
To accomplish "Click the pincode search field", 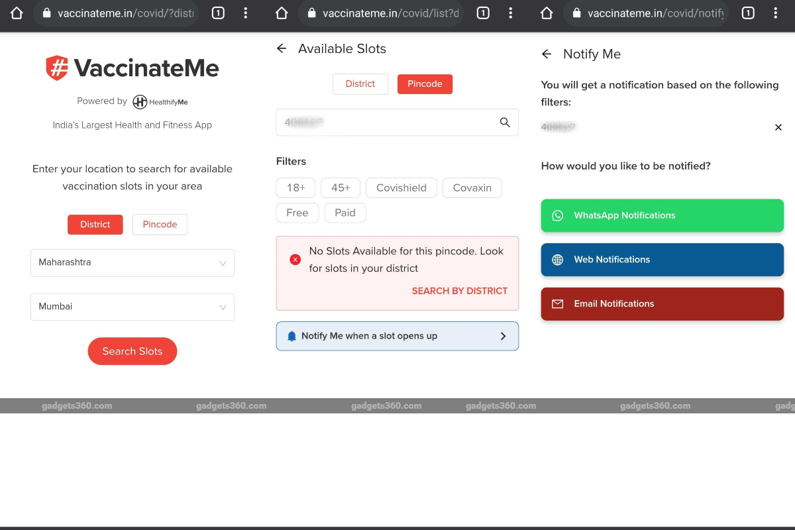I will pyautogui.click(x=397, y=123).
